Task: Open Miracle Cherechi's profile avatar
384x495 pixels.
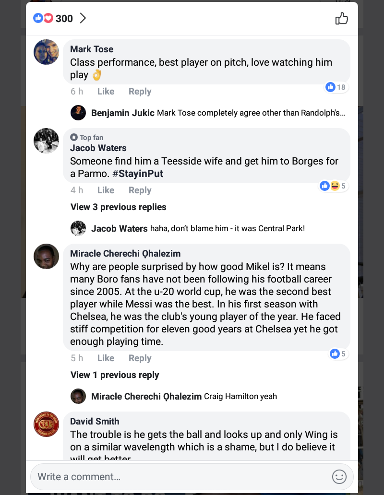Action: click(46, 256)
